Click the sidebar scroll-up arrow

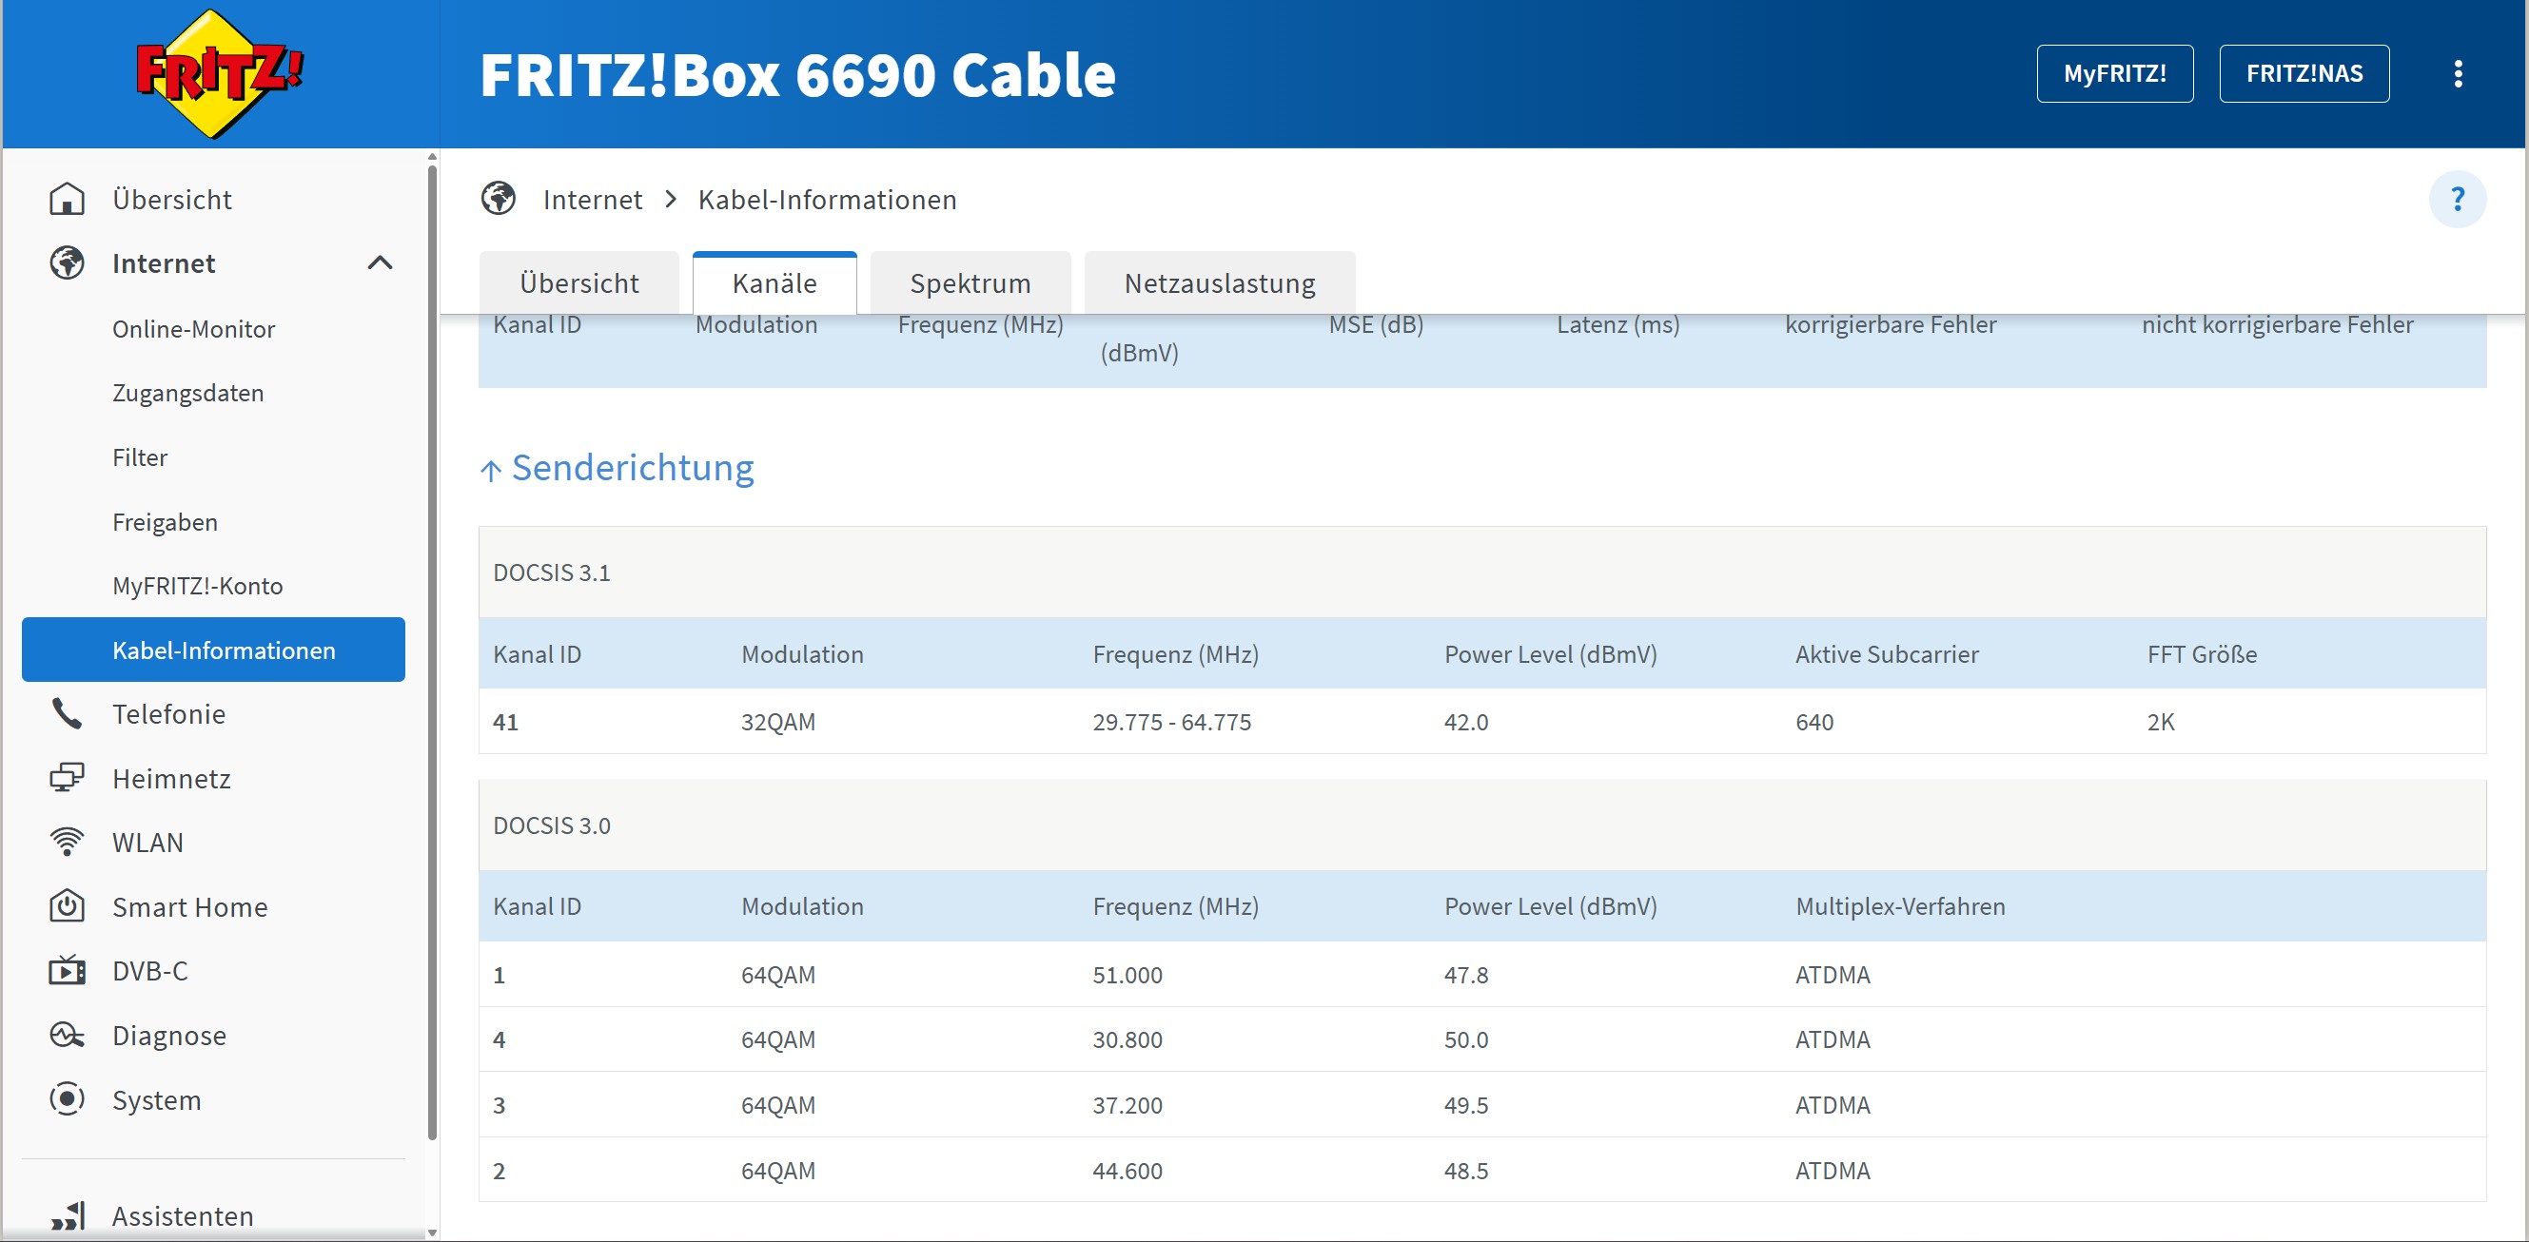click(x=432, y=156)
